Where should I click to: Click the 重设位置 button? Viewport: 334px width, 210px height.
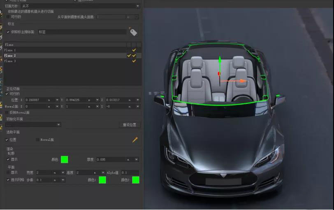click(130, 125)
